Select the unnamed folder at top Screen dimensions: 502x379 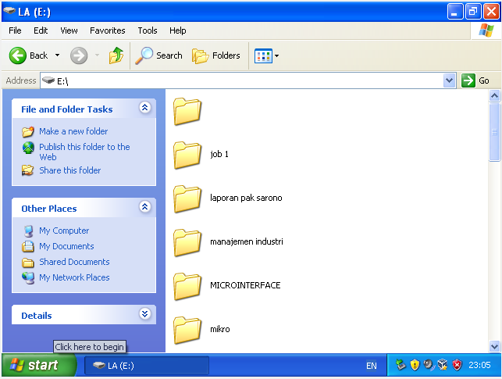187,111
